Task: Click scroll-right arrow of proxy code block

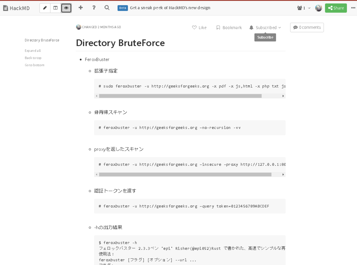Action: (283, 175)
